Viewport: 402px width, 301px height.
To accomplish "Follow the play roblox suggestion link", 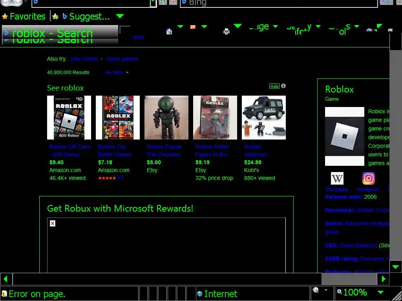I will (x=84, y=59).
